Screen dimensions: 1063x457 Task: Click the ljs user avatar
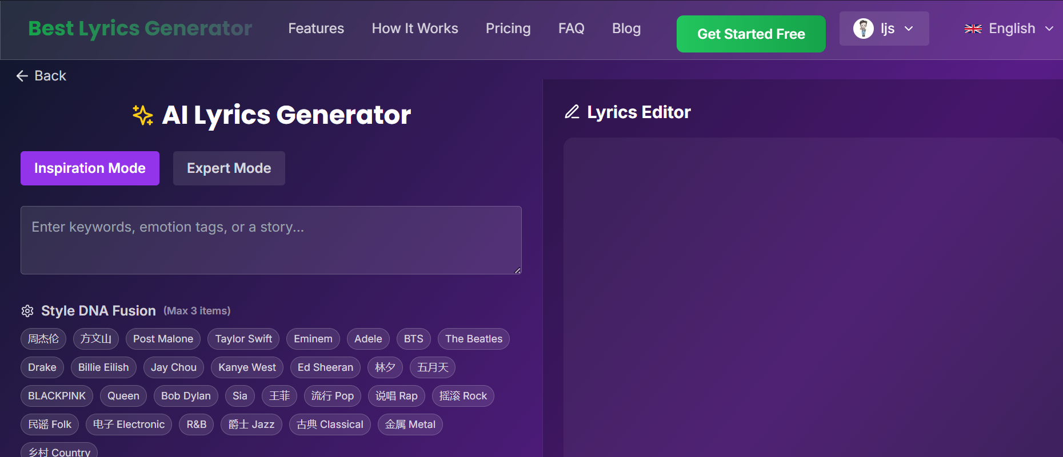point(863,29)
